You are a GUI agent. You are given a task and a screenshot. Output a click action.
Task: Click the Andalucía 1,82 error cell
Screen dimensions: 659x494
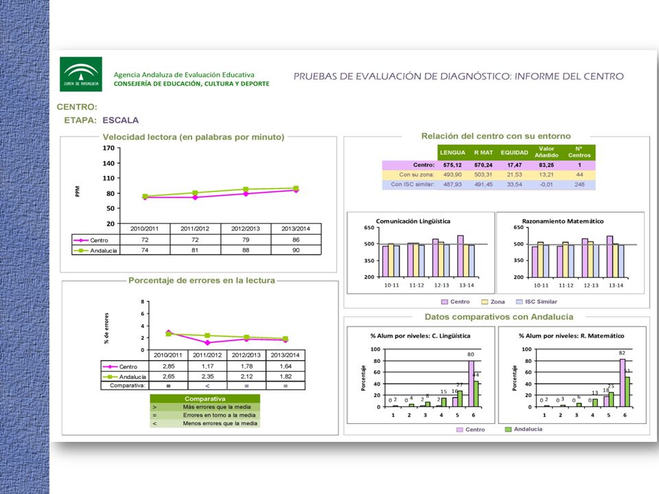pyautogui.click(x=286, y=377)
